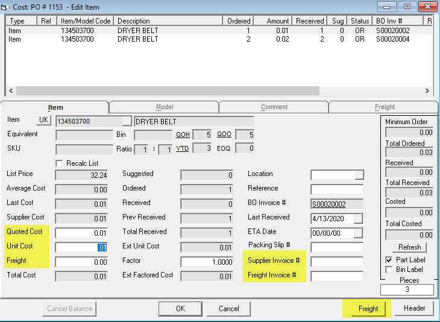Click the Reference field
The width and height of the screenshot is (440, 322).
pos(337,189)
